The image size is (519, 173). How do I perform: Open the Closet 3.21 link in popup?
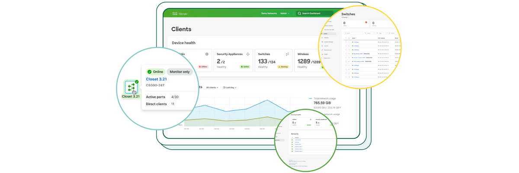pyautogui.click(x=156, y=79)
